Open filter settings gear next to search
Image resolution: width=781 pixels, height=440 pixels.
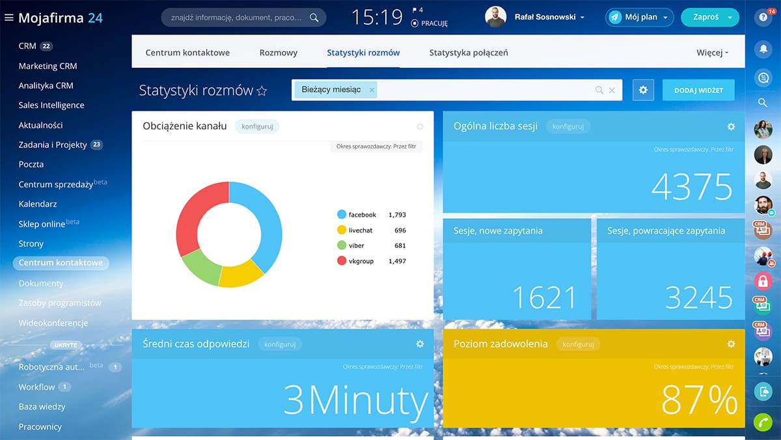click(x=643, y=90)
